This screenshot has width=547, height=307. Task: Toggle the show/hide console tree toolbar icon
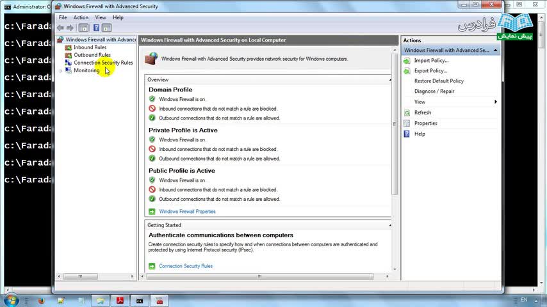point(83,28)
